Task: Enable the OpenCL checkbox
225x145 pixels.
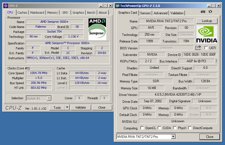Action: (x=142, y=128)
